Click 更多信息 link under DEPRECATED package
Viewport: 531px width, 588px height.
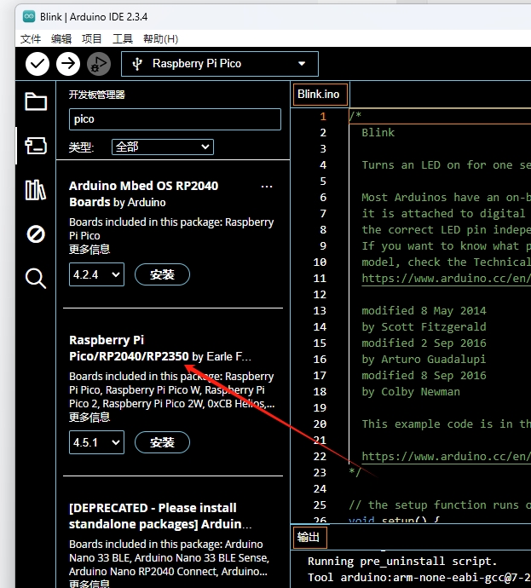[x=89, y=584]
